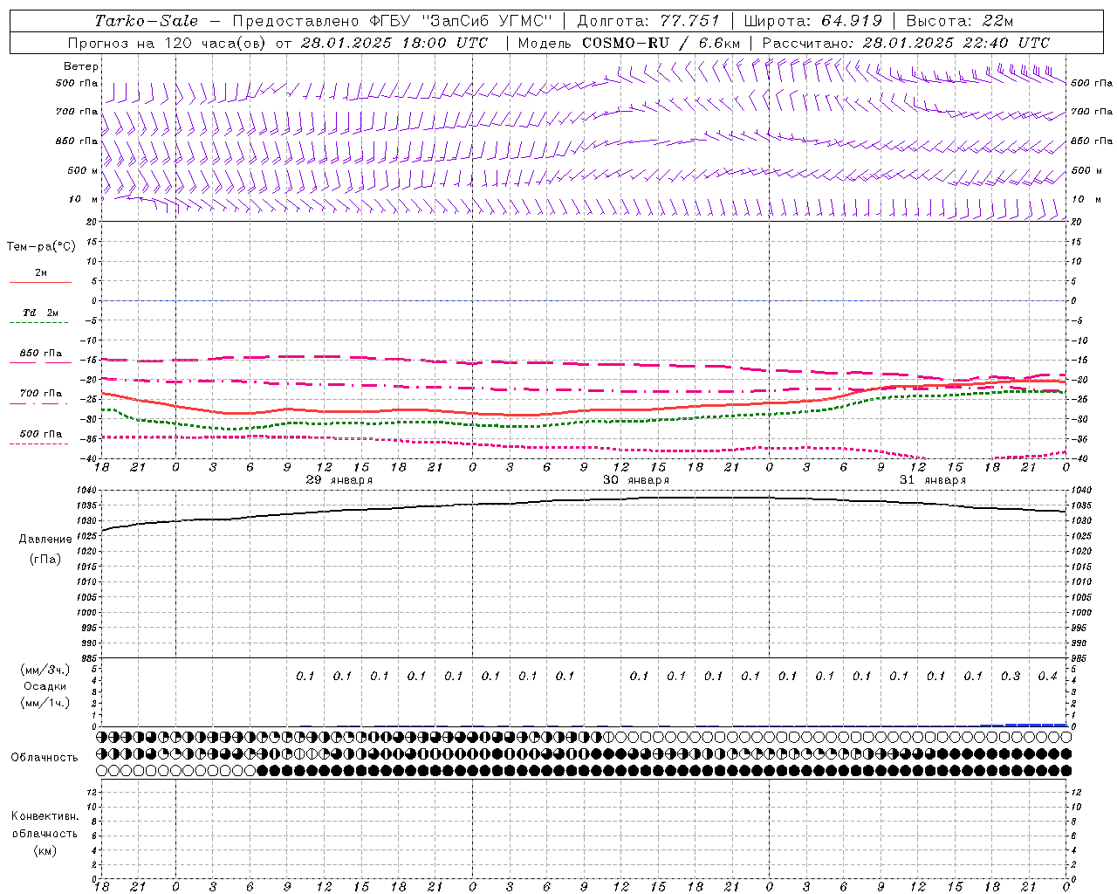
Task: Click the precipitation value "0.4"
Action: (1047, 676)
